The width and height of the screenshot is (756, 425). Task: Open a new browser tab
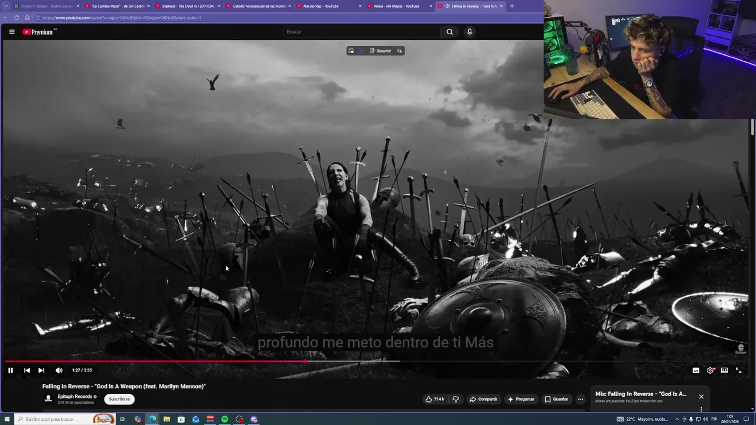pos(512,6)
